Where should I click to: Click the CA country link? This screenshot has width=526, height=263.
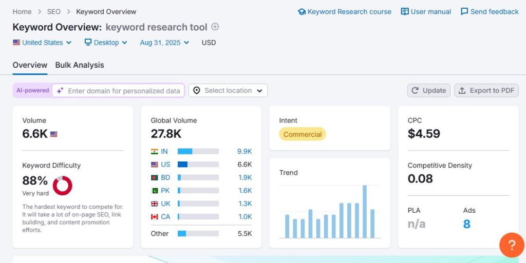tap(165, 217)
